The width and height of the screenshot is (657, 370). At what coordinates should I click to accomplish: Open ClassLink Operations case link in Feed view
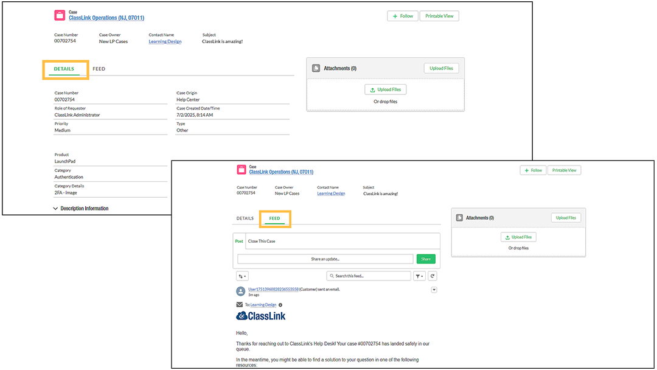(x=281, y=172)
